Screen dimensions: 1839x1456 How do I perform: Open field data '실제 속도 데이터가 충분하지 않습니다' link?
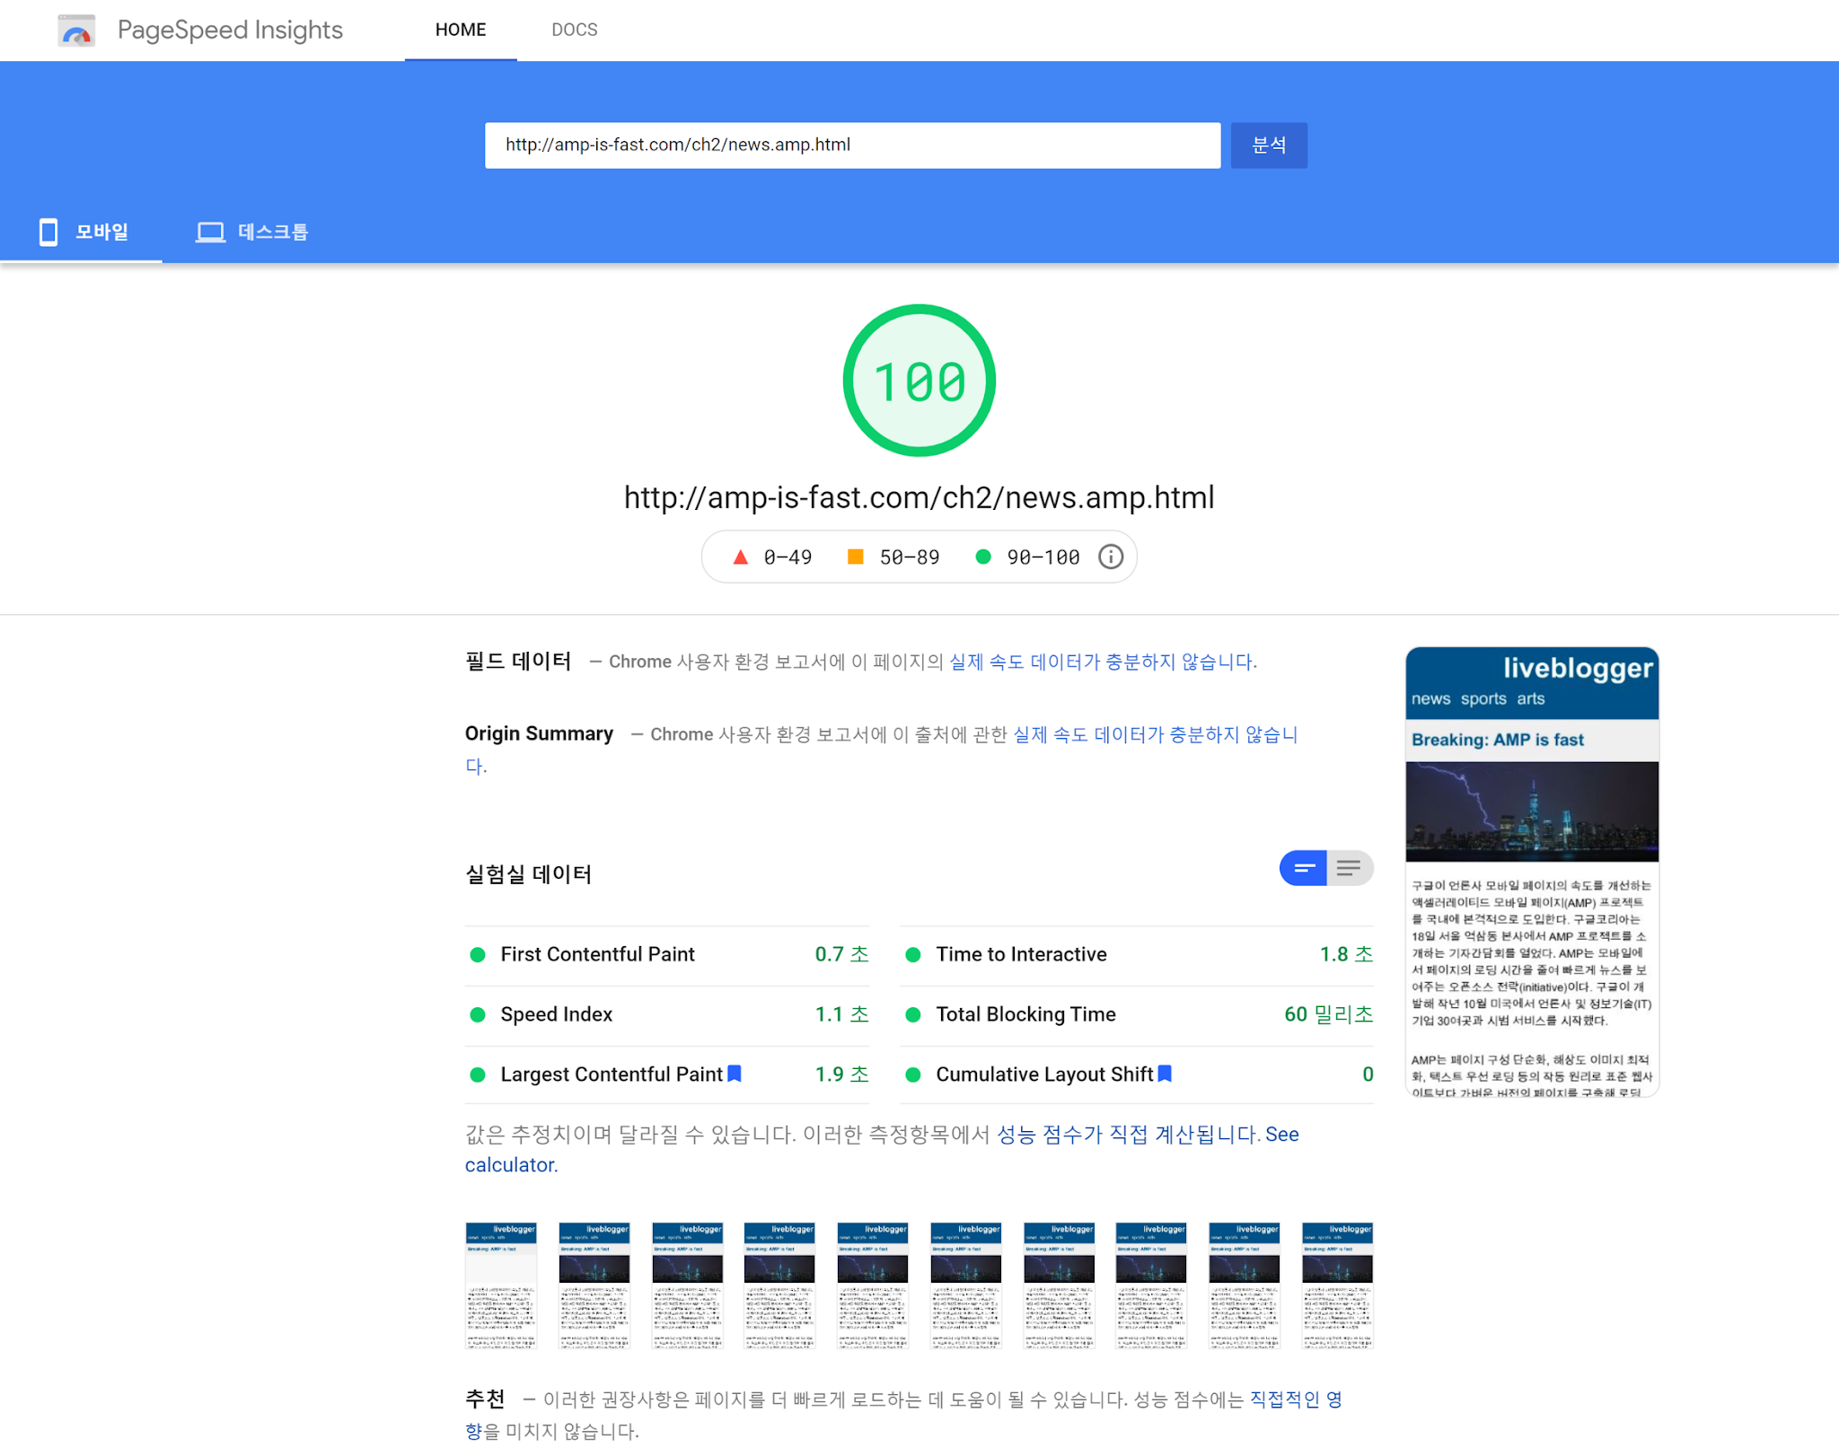pyautogui.click(x=1103, y=662)
